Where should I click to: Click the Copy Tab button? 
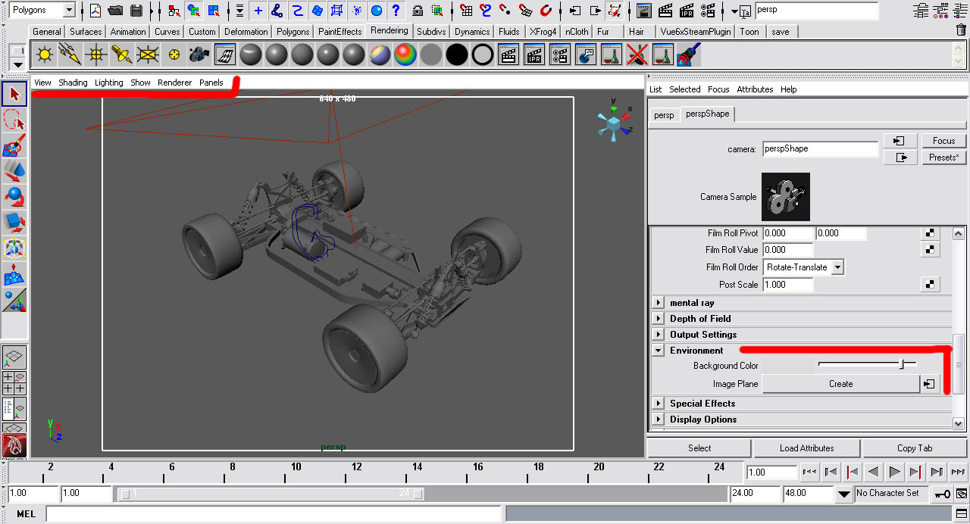915,448
